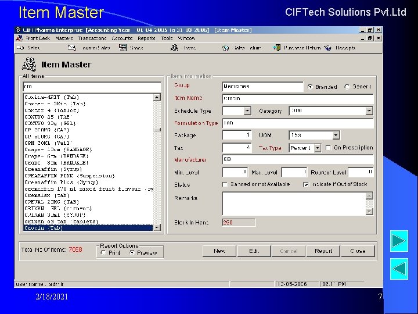Open the Sales toolbar icon
418x314 pixels.
click(x=20, y=48)
